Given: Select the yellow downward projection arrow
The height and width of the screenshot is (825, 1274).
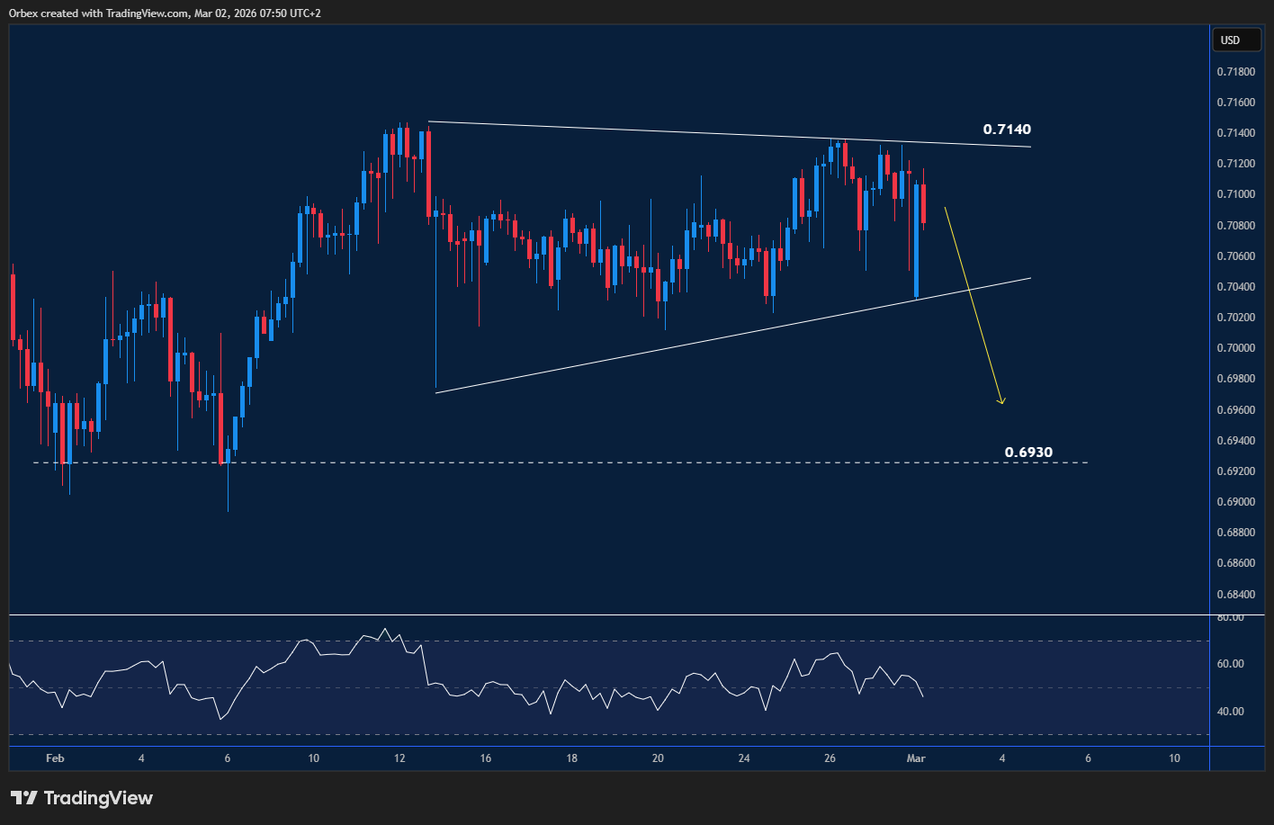Looking at the screenshot, I should point(972,306).
